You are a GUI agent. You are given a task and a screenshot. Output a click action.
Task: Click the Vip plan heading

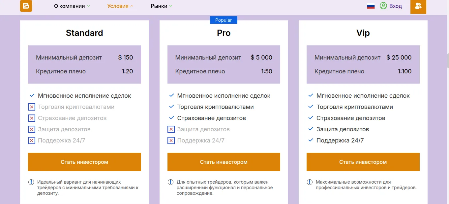click(363, 33)
